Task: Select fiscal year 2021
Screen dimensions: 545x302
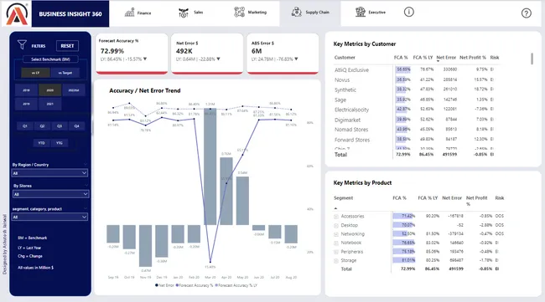Action: pos(50,104)
